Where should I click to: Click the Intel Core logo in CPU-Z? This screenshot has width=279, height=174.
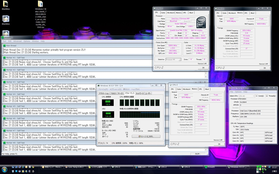click(201, 23)
